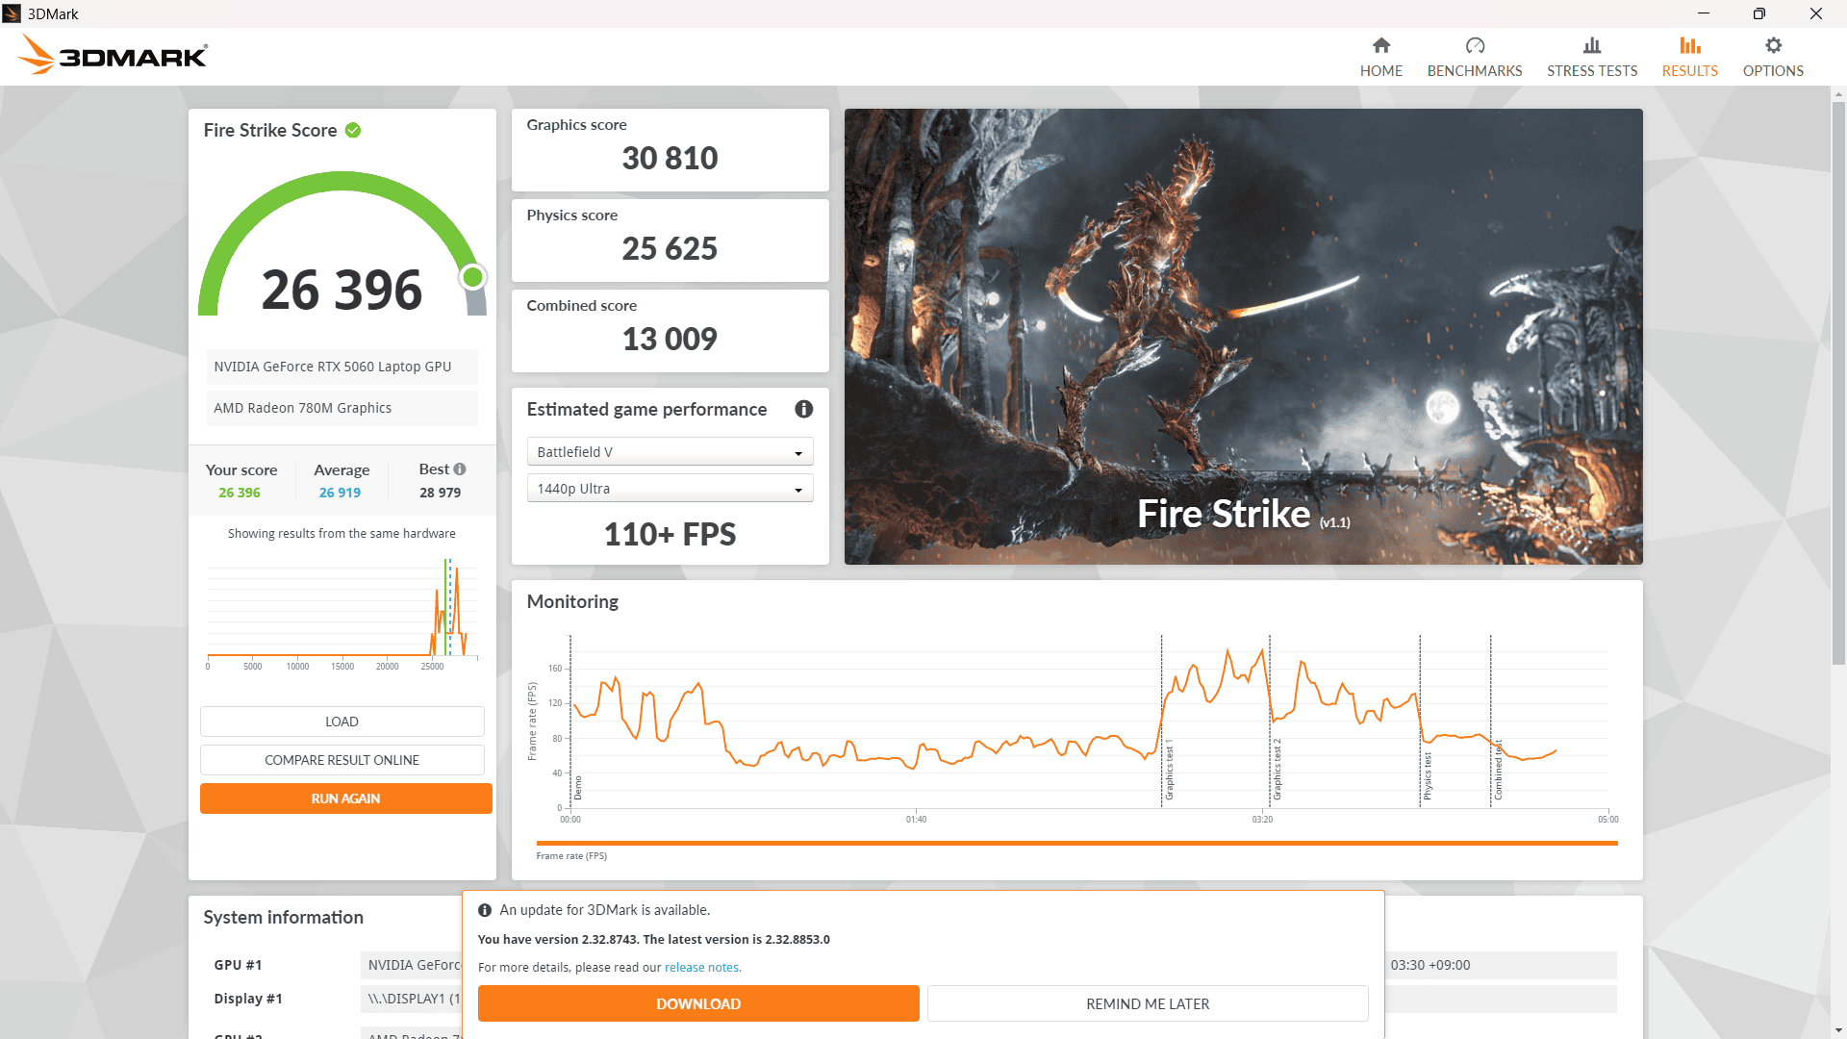
Task: Expand the 1440p Ultra quality dropdown
Action: pos(670,488)
